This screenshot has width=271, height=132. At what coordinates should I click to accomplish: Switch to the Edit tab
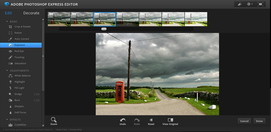coord(8,13)
